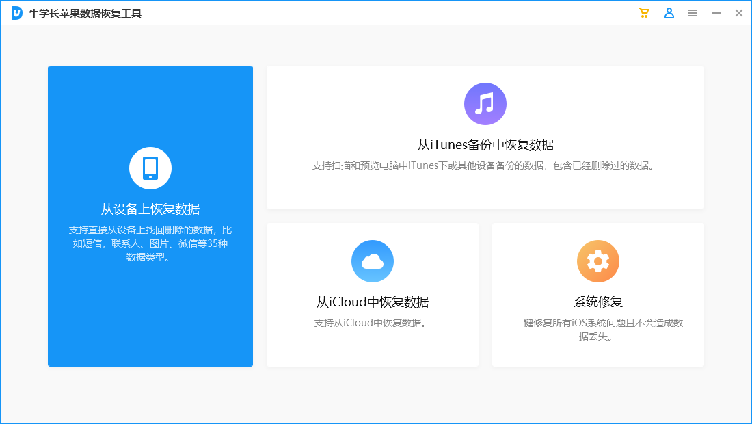The image size is (752, 424).
Task: Click the music note icon for iTunes recovery
Action: click(x=485, y=103)
